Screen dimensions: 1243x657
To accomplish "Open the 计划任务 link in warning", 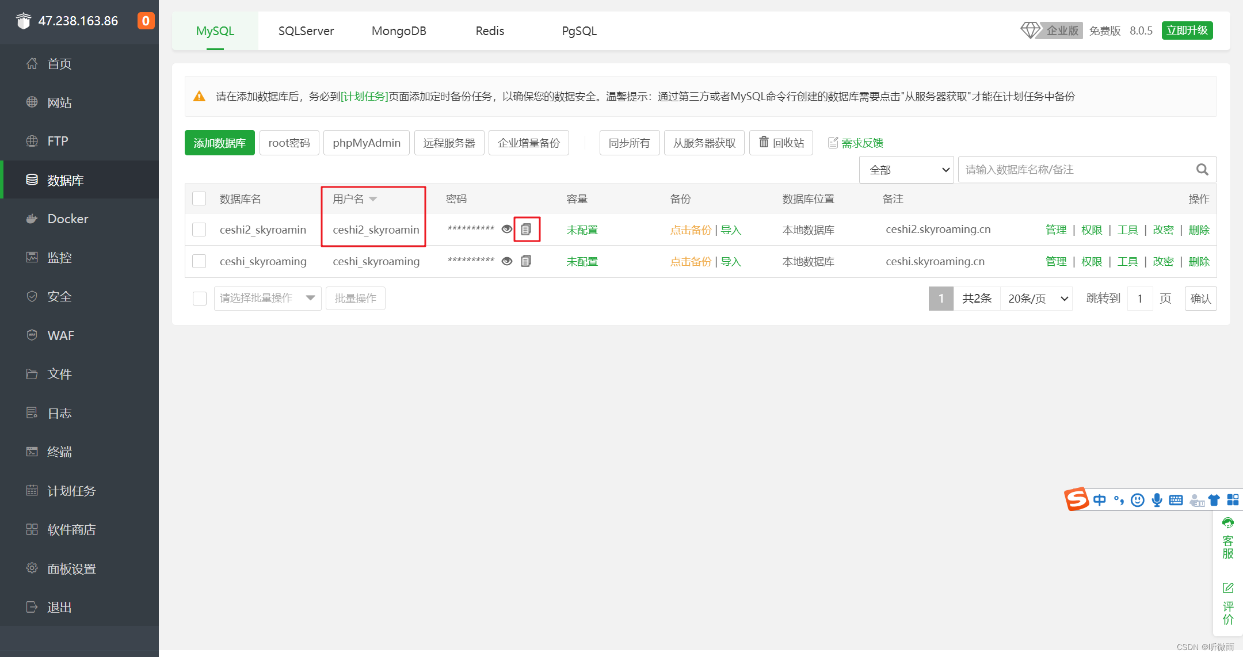I will tap(364, 97).
